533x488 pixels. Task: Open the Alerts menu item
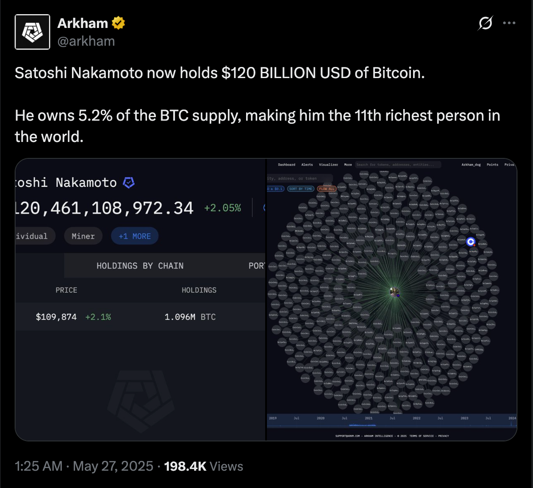coord(307,165)
